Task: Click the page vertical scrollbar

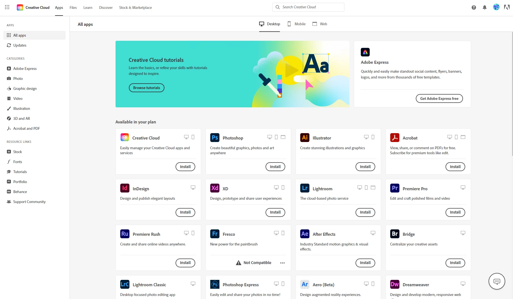Action: point(512,93)
